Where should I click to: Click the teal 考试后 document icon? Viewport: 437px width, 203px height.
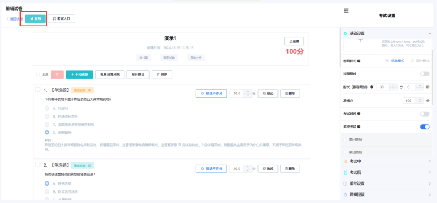point(345,172)
